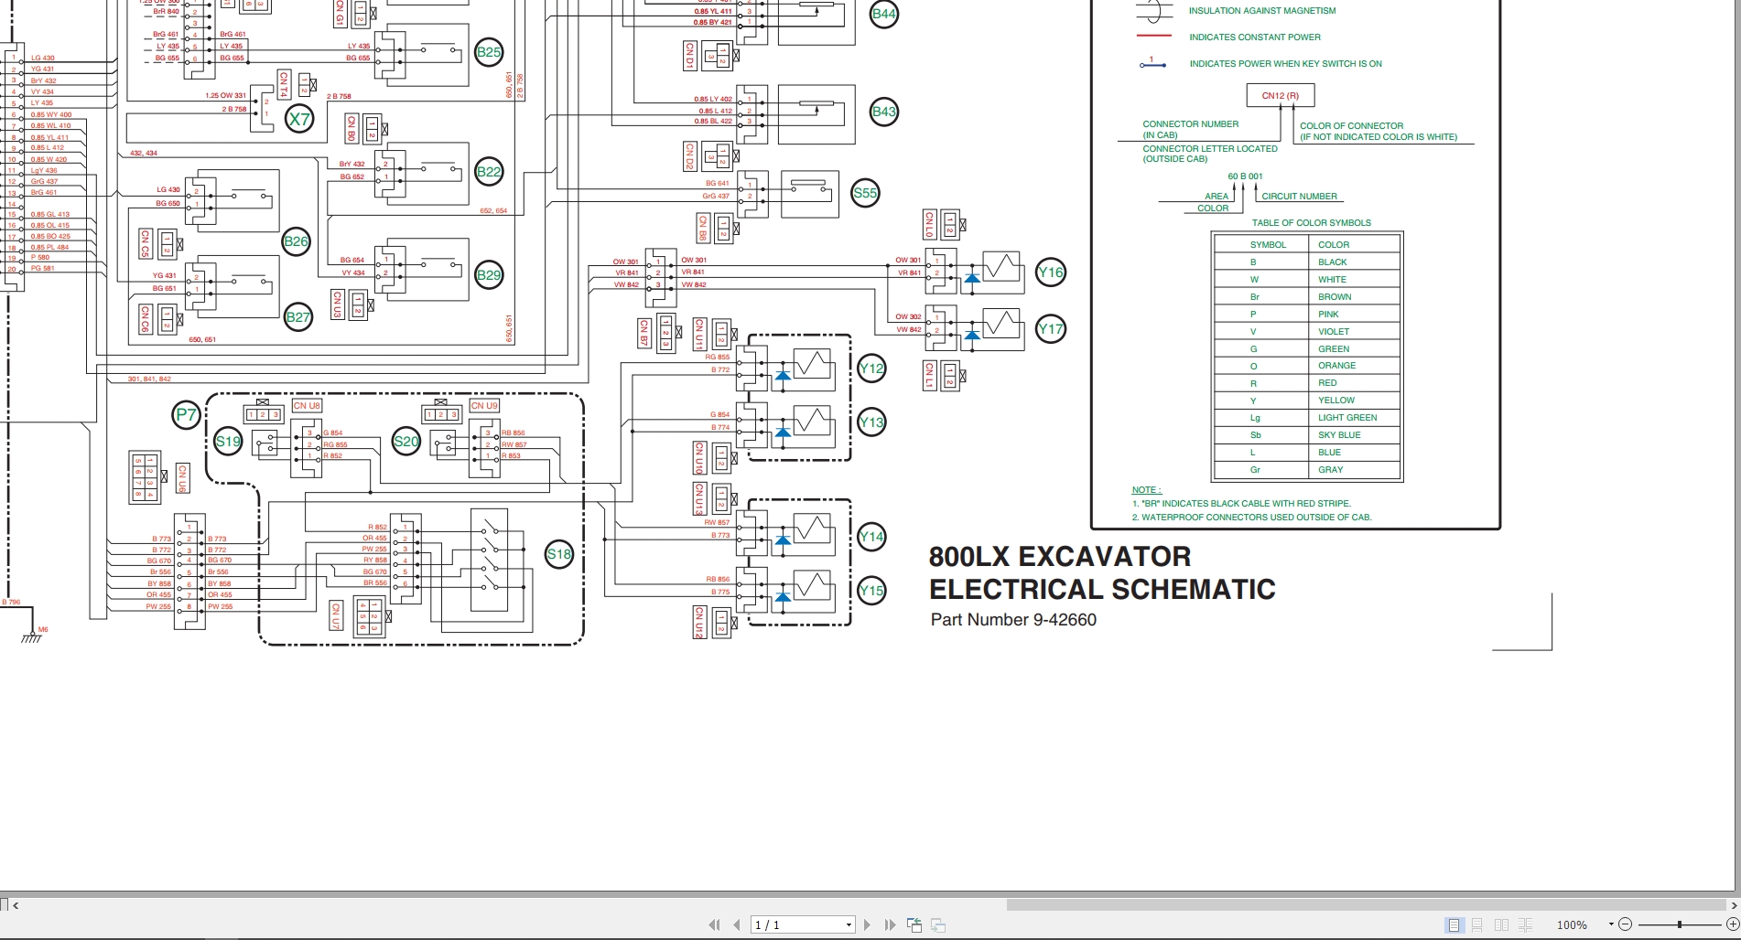The width and height of the screenshot is (1741, 940).
Task: Open the page number dropdown
Action: click(847, 924)
